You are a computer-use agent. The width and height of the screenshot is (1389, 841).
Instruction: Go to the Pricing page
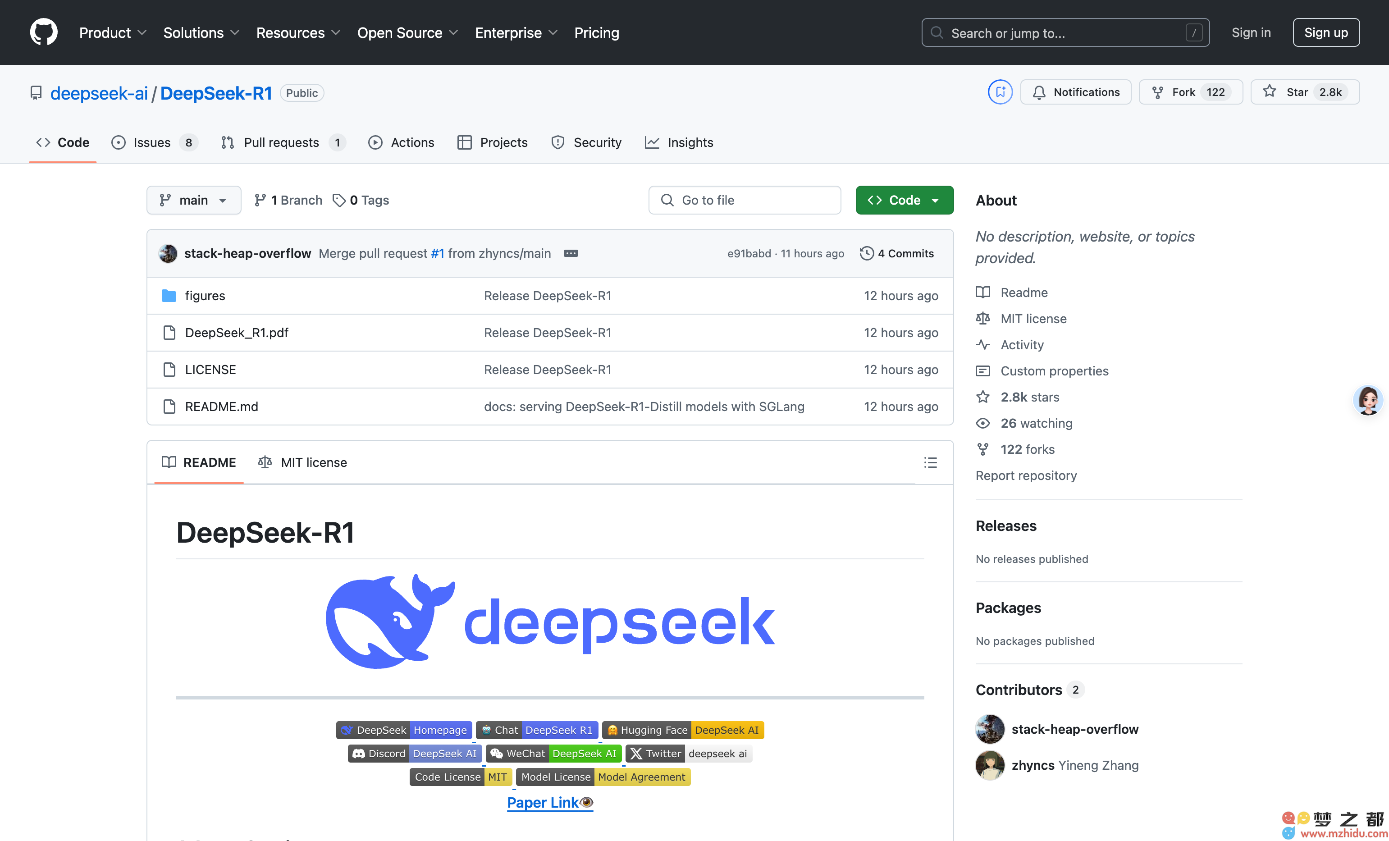coord(596,33)
